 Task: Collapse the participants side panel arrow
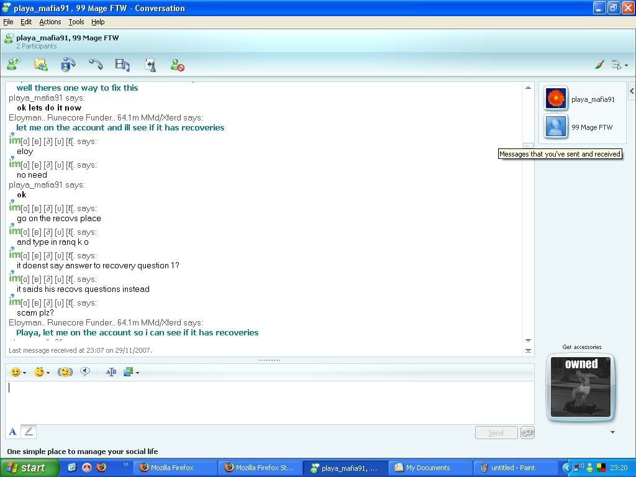(x=632, y=91)
